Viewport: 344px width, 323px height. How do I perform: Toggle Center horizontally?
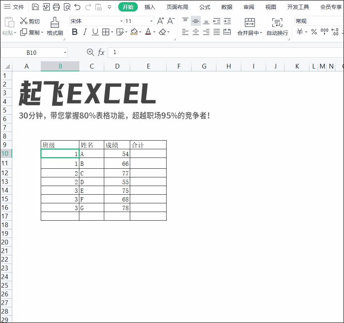196,32
